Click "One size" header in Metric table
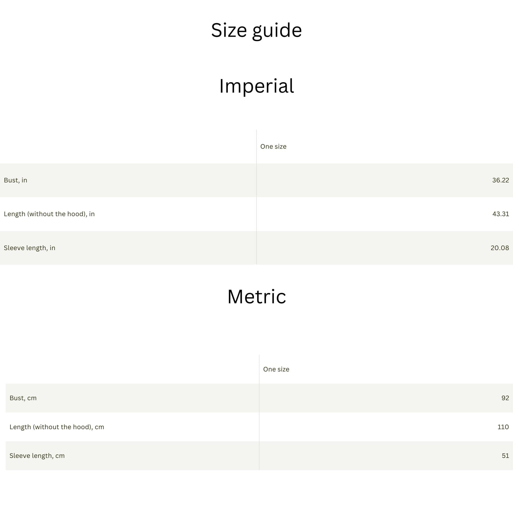The image size is (513, 513). click(x=276, y=369)
